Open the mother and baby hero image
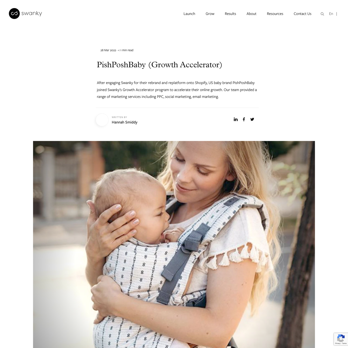 click(174, 244)
